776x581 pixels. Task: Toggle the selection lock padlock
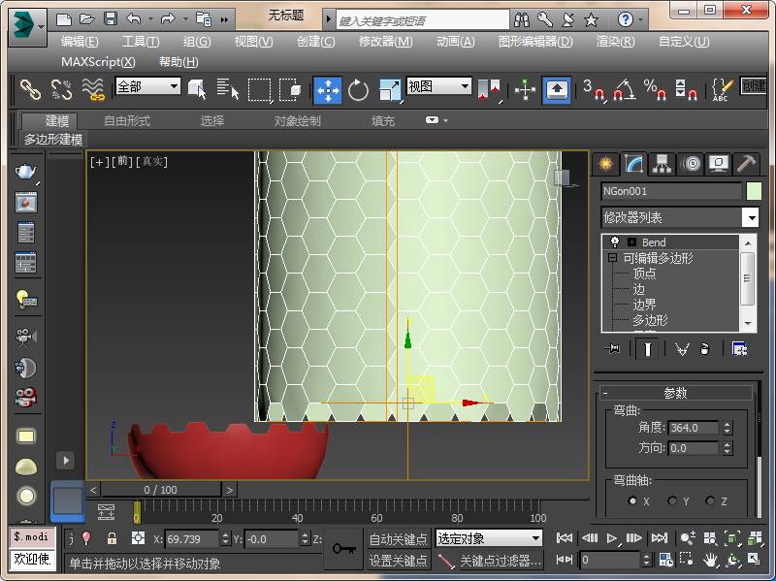coord(113,538)
